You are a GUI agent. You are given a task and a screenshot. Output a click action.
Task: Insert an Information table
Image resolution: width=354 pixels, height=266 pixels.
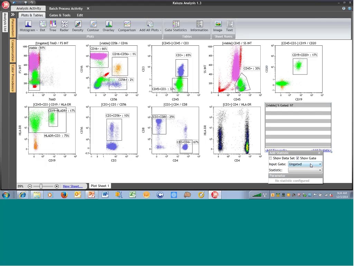point(199,26)
